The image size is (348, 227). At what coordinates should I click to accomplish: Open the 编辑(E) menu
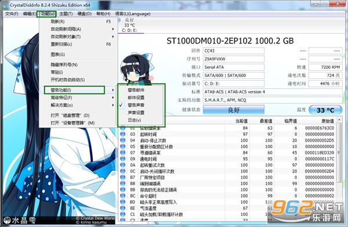tap(30, 14)
